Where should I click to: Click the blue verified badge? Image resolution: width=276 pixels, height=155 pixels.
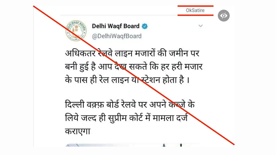pyautogui.click(x=145, y=26)
